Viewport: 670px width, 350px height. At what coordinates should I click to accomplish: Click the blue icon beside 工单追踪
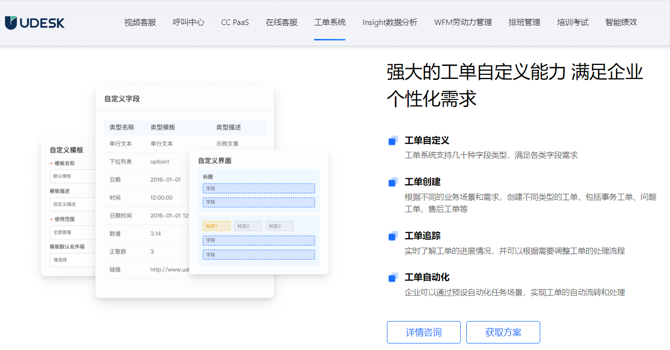click(393, 236)
